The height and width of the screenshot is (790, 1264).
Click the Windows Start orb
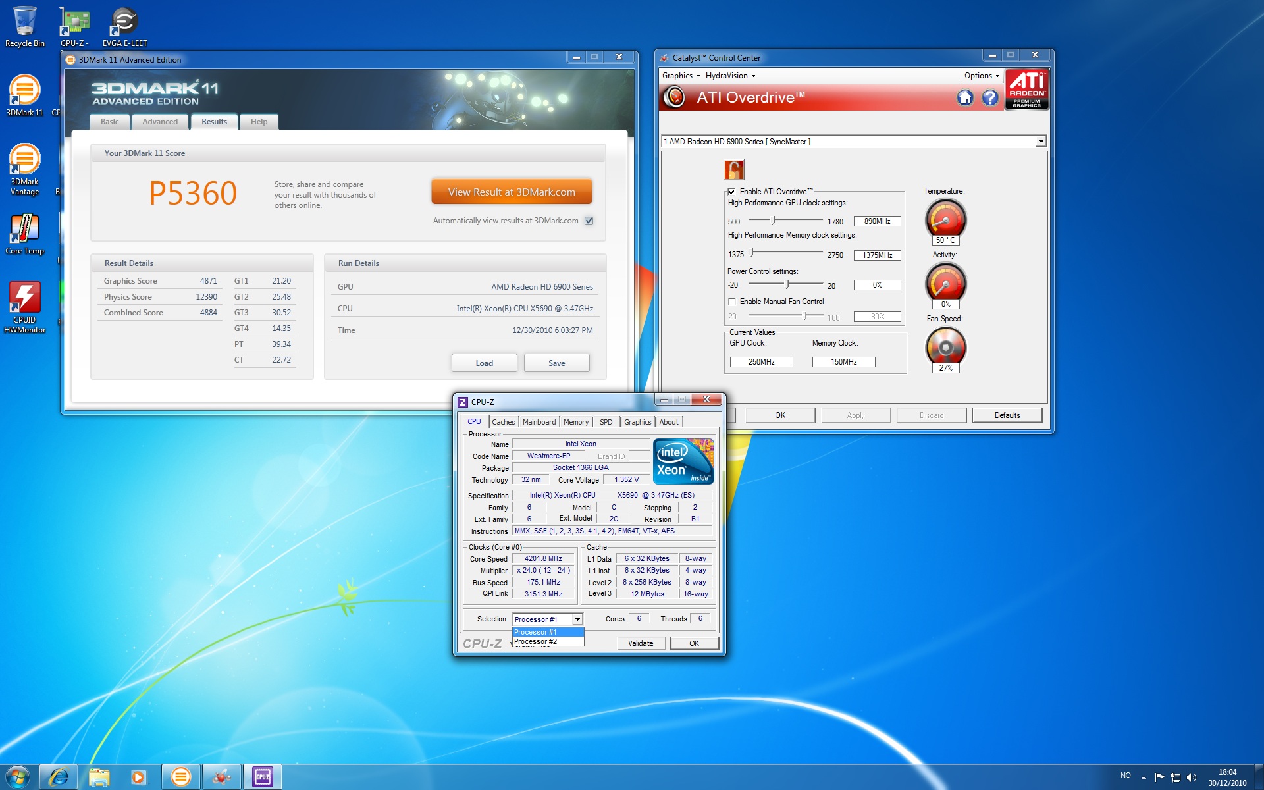(x=18, y=777)
